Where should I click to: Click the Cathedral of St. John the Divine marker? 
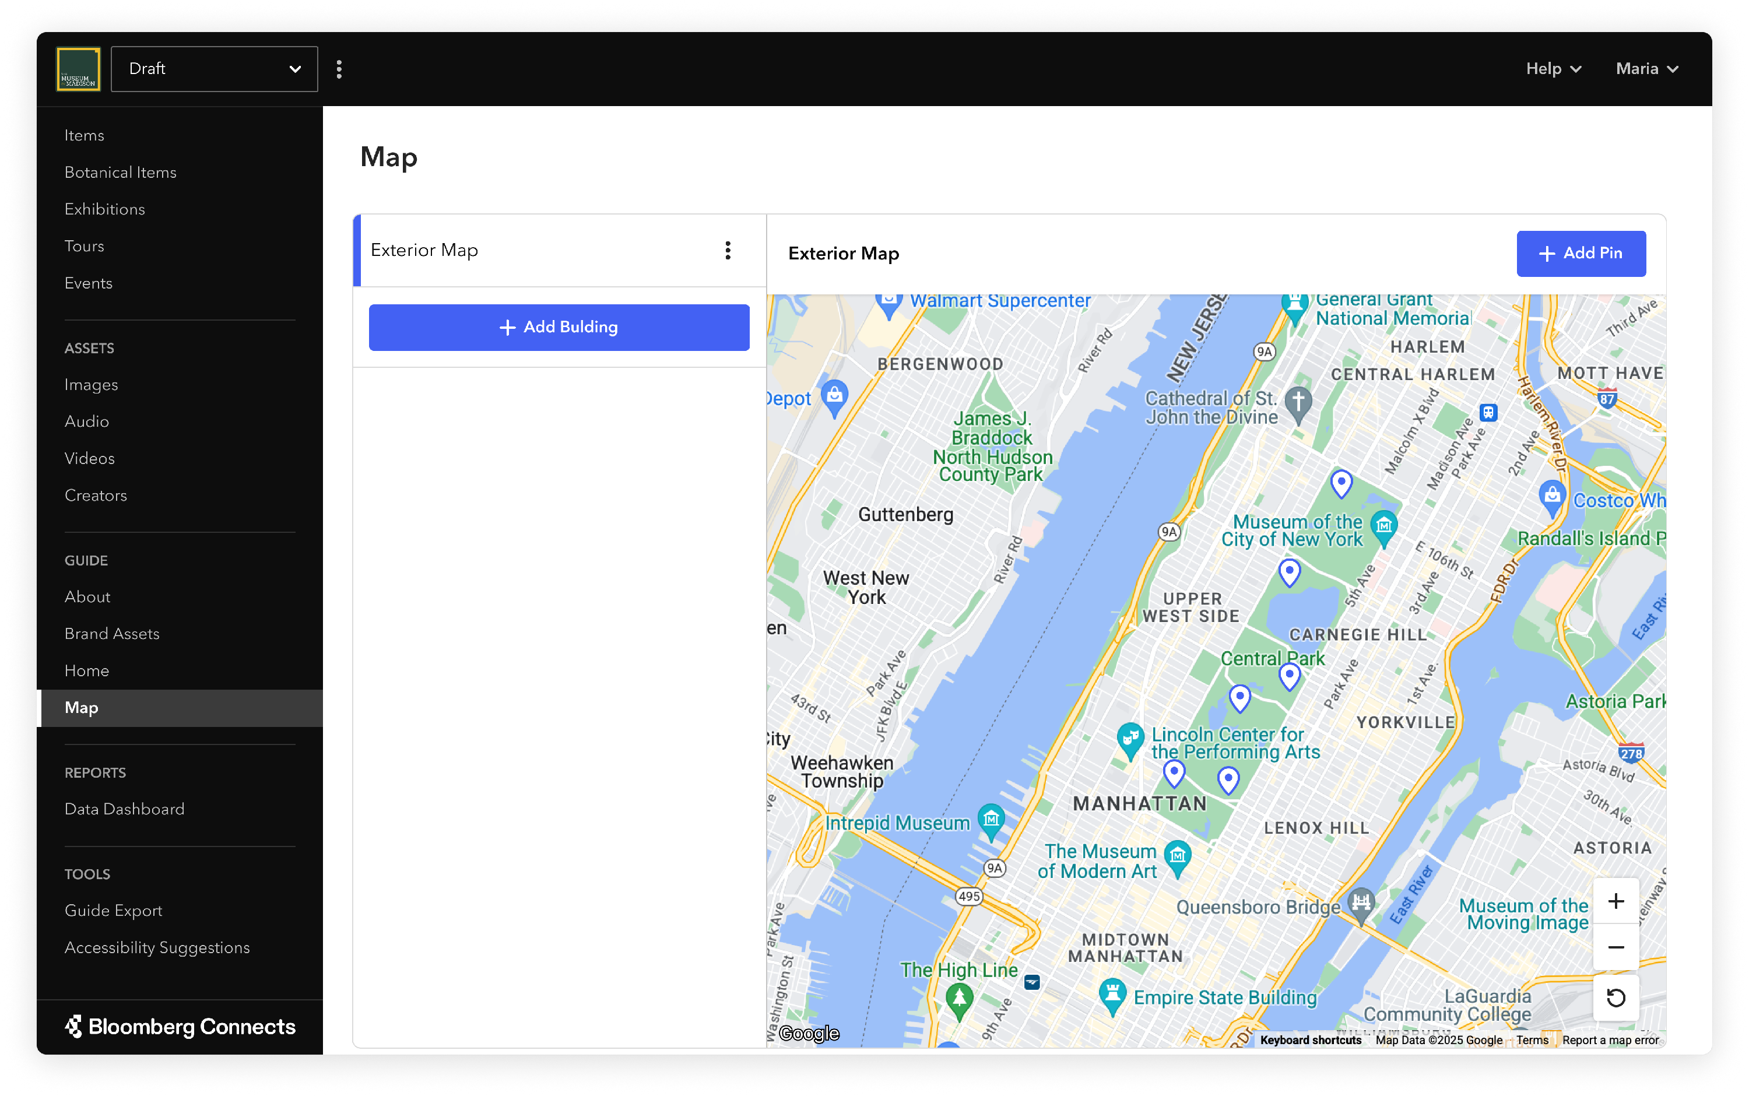[x=1297, y=405]
